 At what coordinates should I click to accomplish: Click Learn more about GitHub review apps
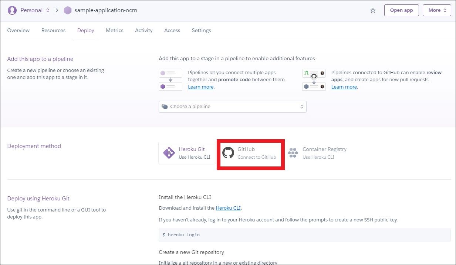click(x=344, y=87)
